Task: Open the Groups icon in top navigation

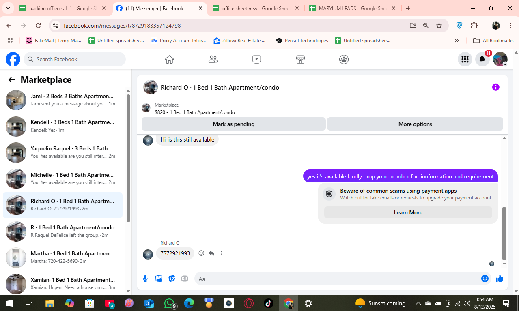Action: click(344, 60)
